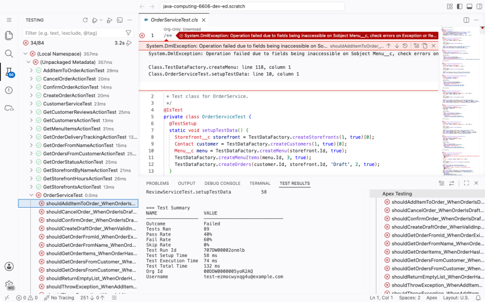Click the 251↓ 0↑ sync status item
Image resolution: width=485 pixels, height=302 pixels.
pyautogui.click(x=93, y=298)
